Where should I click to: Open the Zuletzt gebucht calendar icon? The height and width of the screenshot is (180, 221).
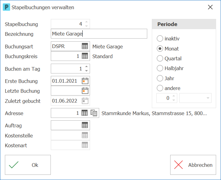(x=85, y=101)
